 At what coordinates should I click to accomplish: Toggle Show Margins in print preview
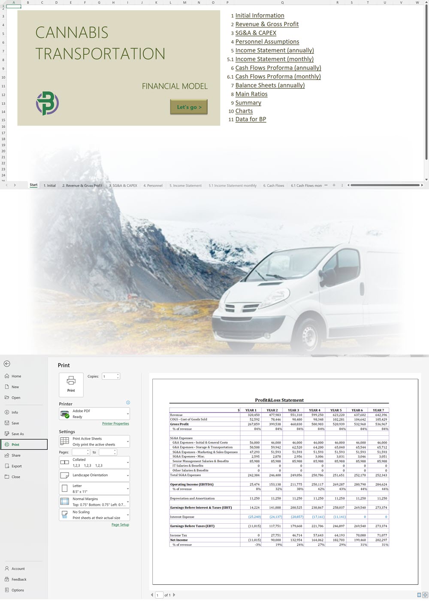[x=419, y=595]
